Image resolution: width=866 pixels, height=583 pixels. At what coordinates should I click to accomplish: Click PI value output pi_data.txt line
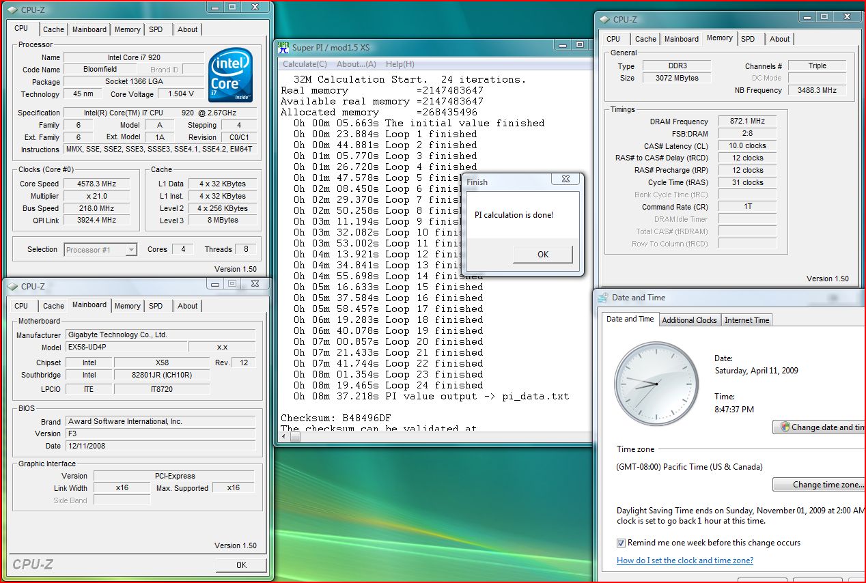[x=432, y=396]
